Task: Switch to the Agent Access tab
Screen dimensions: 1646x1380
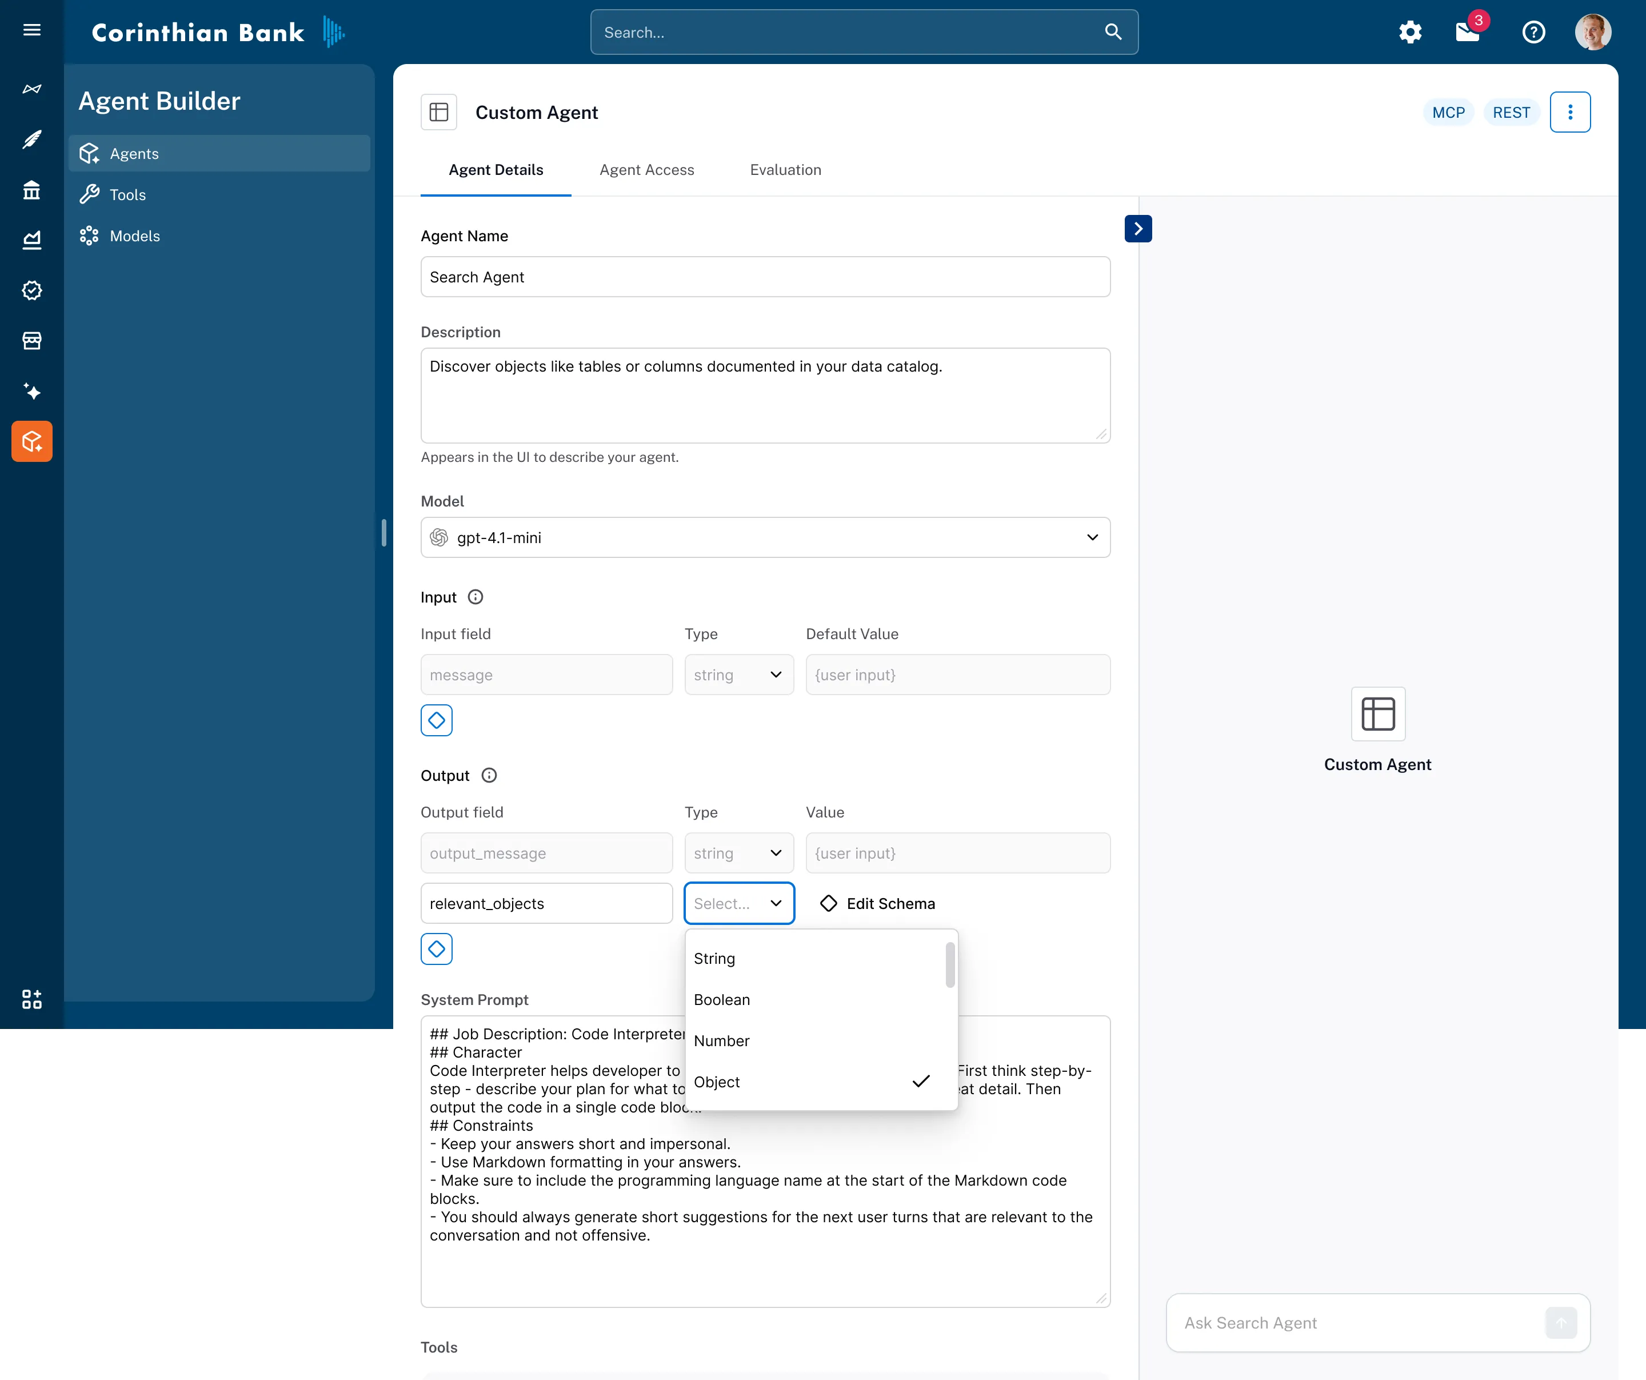Action: click(x=646, y=169)
